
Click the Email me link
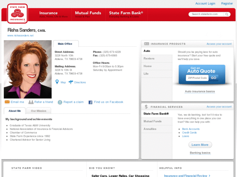coord(17,102)
